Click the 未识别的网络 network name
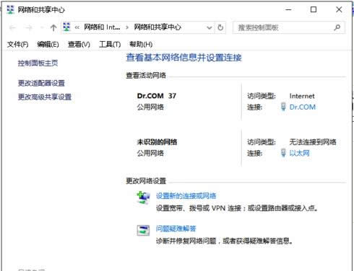 [x=157, y=142]
